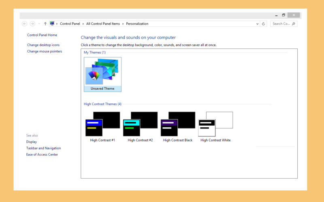
Task: Click the search magnifier icon
Action: pyautogui.click(x=293, y=24)
